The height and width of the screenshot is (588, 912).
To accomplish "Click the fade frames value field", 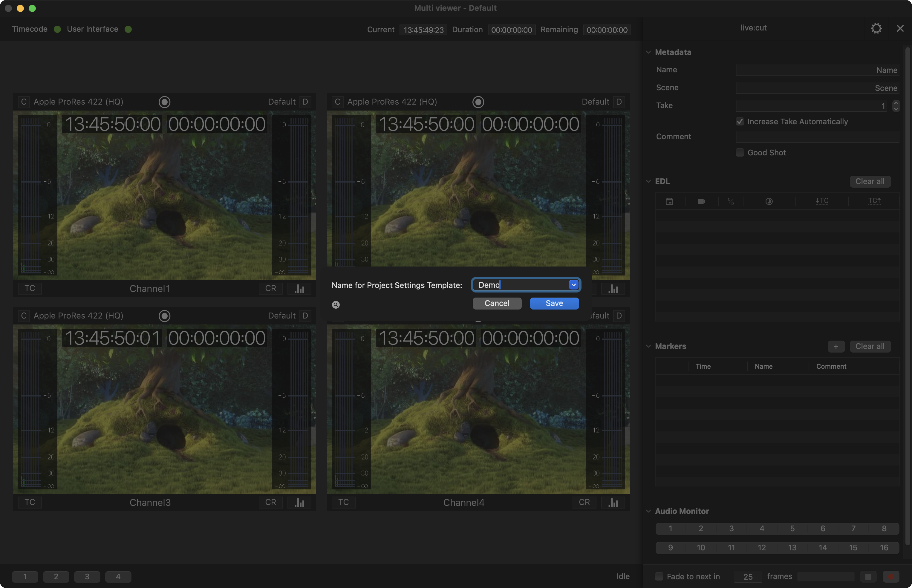I will [x=748, y=577].
